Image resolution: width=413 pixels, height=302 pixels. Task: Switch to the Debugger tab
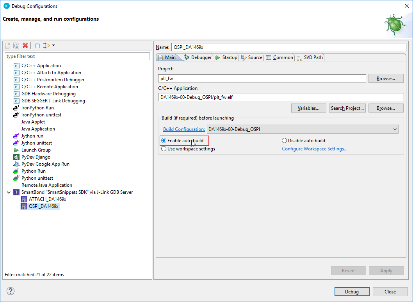click(198, 57)
